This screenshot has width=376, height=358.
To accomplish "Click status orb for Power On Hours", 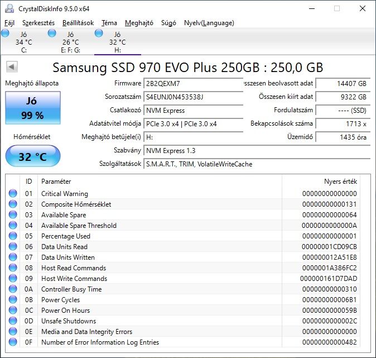I will click(x=13, y=310).
